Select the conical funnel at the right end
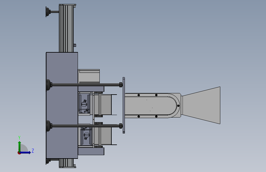 pyautogui.click(x=202, y=105)
